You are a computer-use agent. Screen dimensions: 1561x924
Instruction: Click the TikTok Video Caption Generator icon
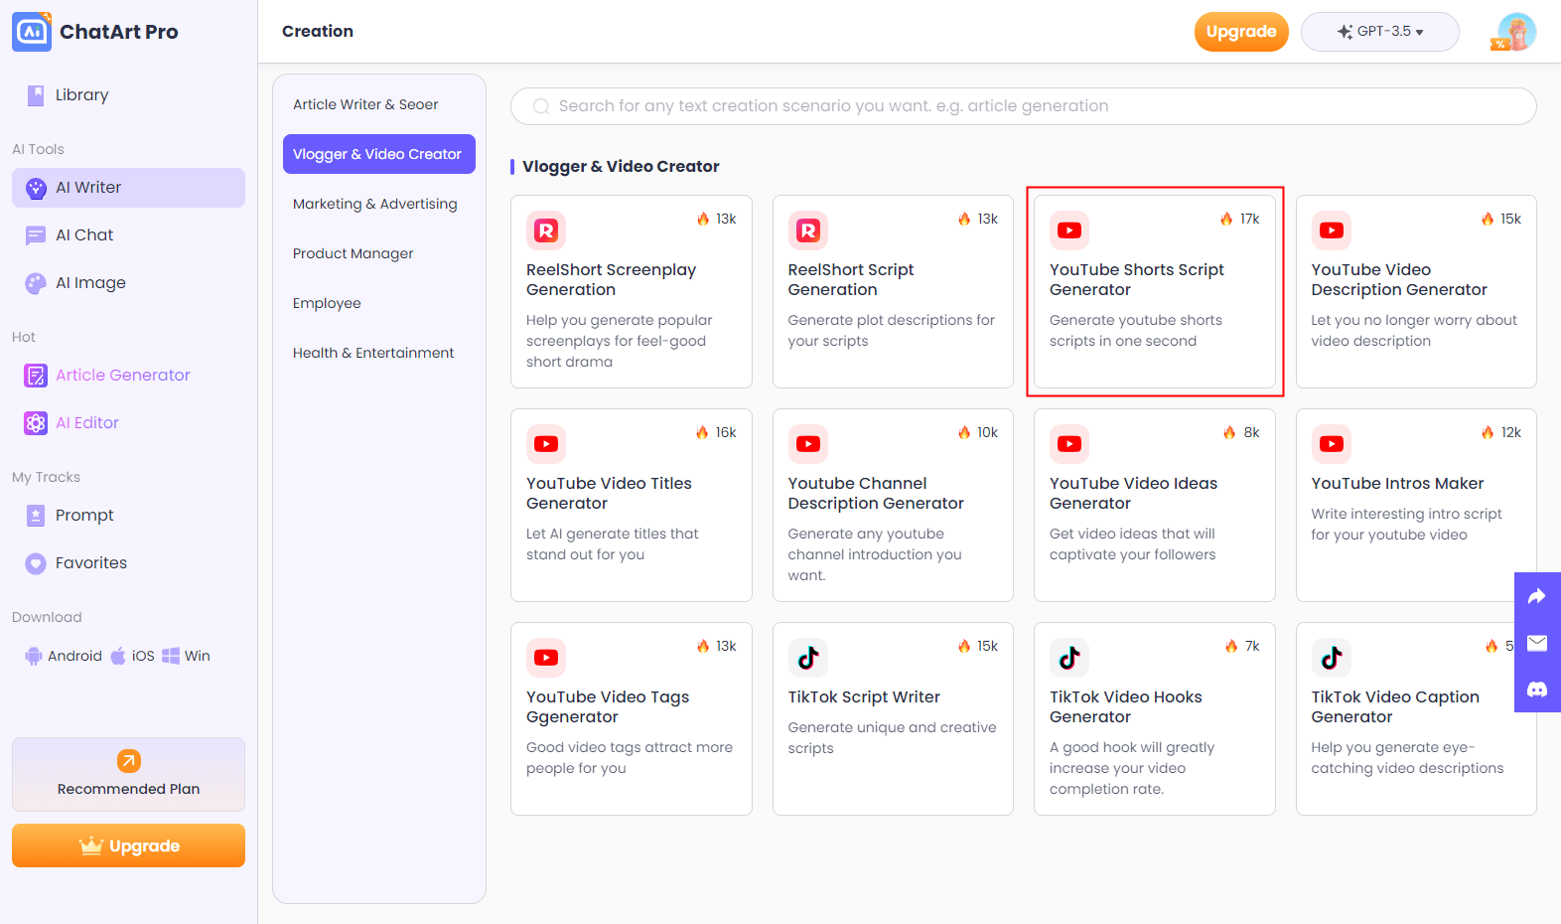point(1332,658)
